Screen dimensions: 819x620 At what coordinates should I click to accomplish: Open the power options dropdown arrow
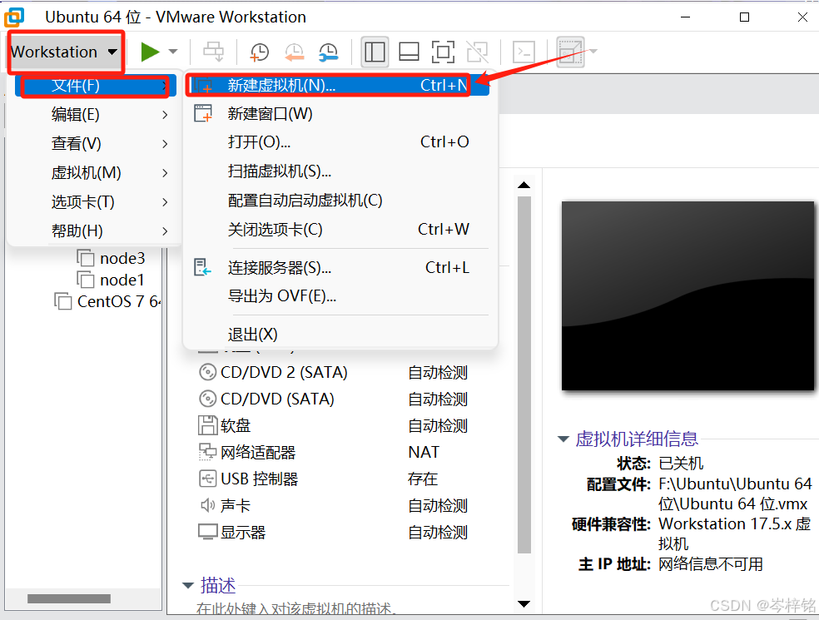coord(173,52)
